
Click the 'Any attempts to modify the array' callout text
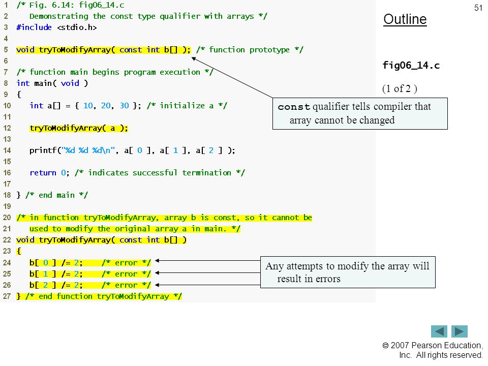coord(347,272)
